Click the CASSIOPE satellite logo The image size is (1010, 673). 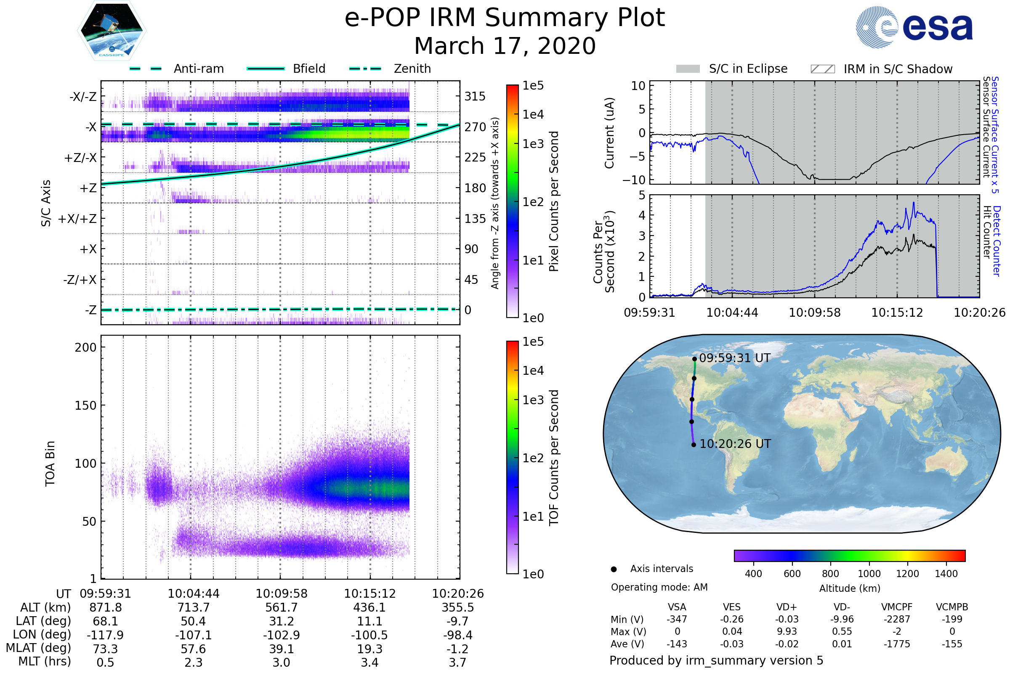(112, 31)
